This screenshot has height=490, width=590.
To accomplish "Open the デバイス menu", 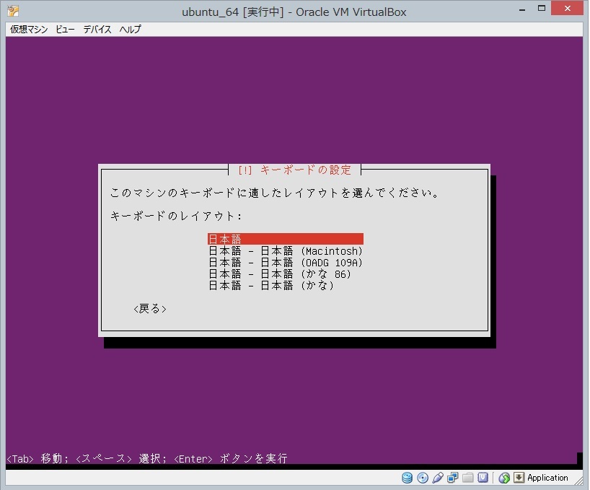I will click(x=97, y=30).
